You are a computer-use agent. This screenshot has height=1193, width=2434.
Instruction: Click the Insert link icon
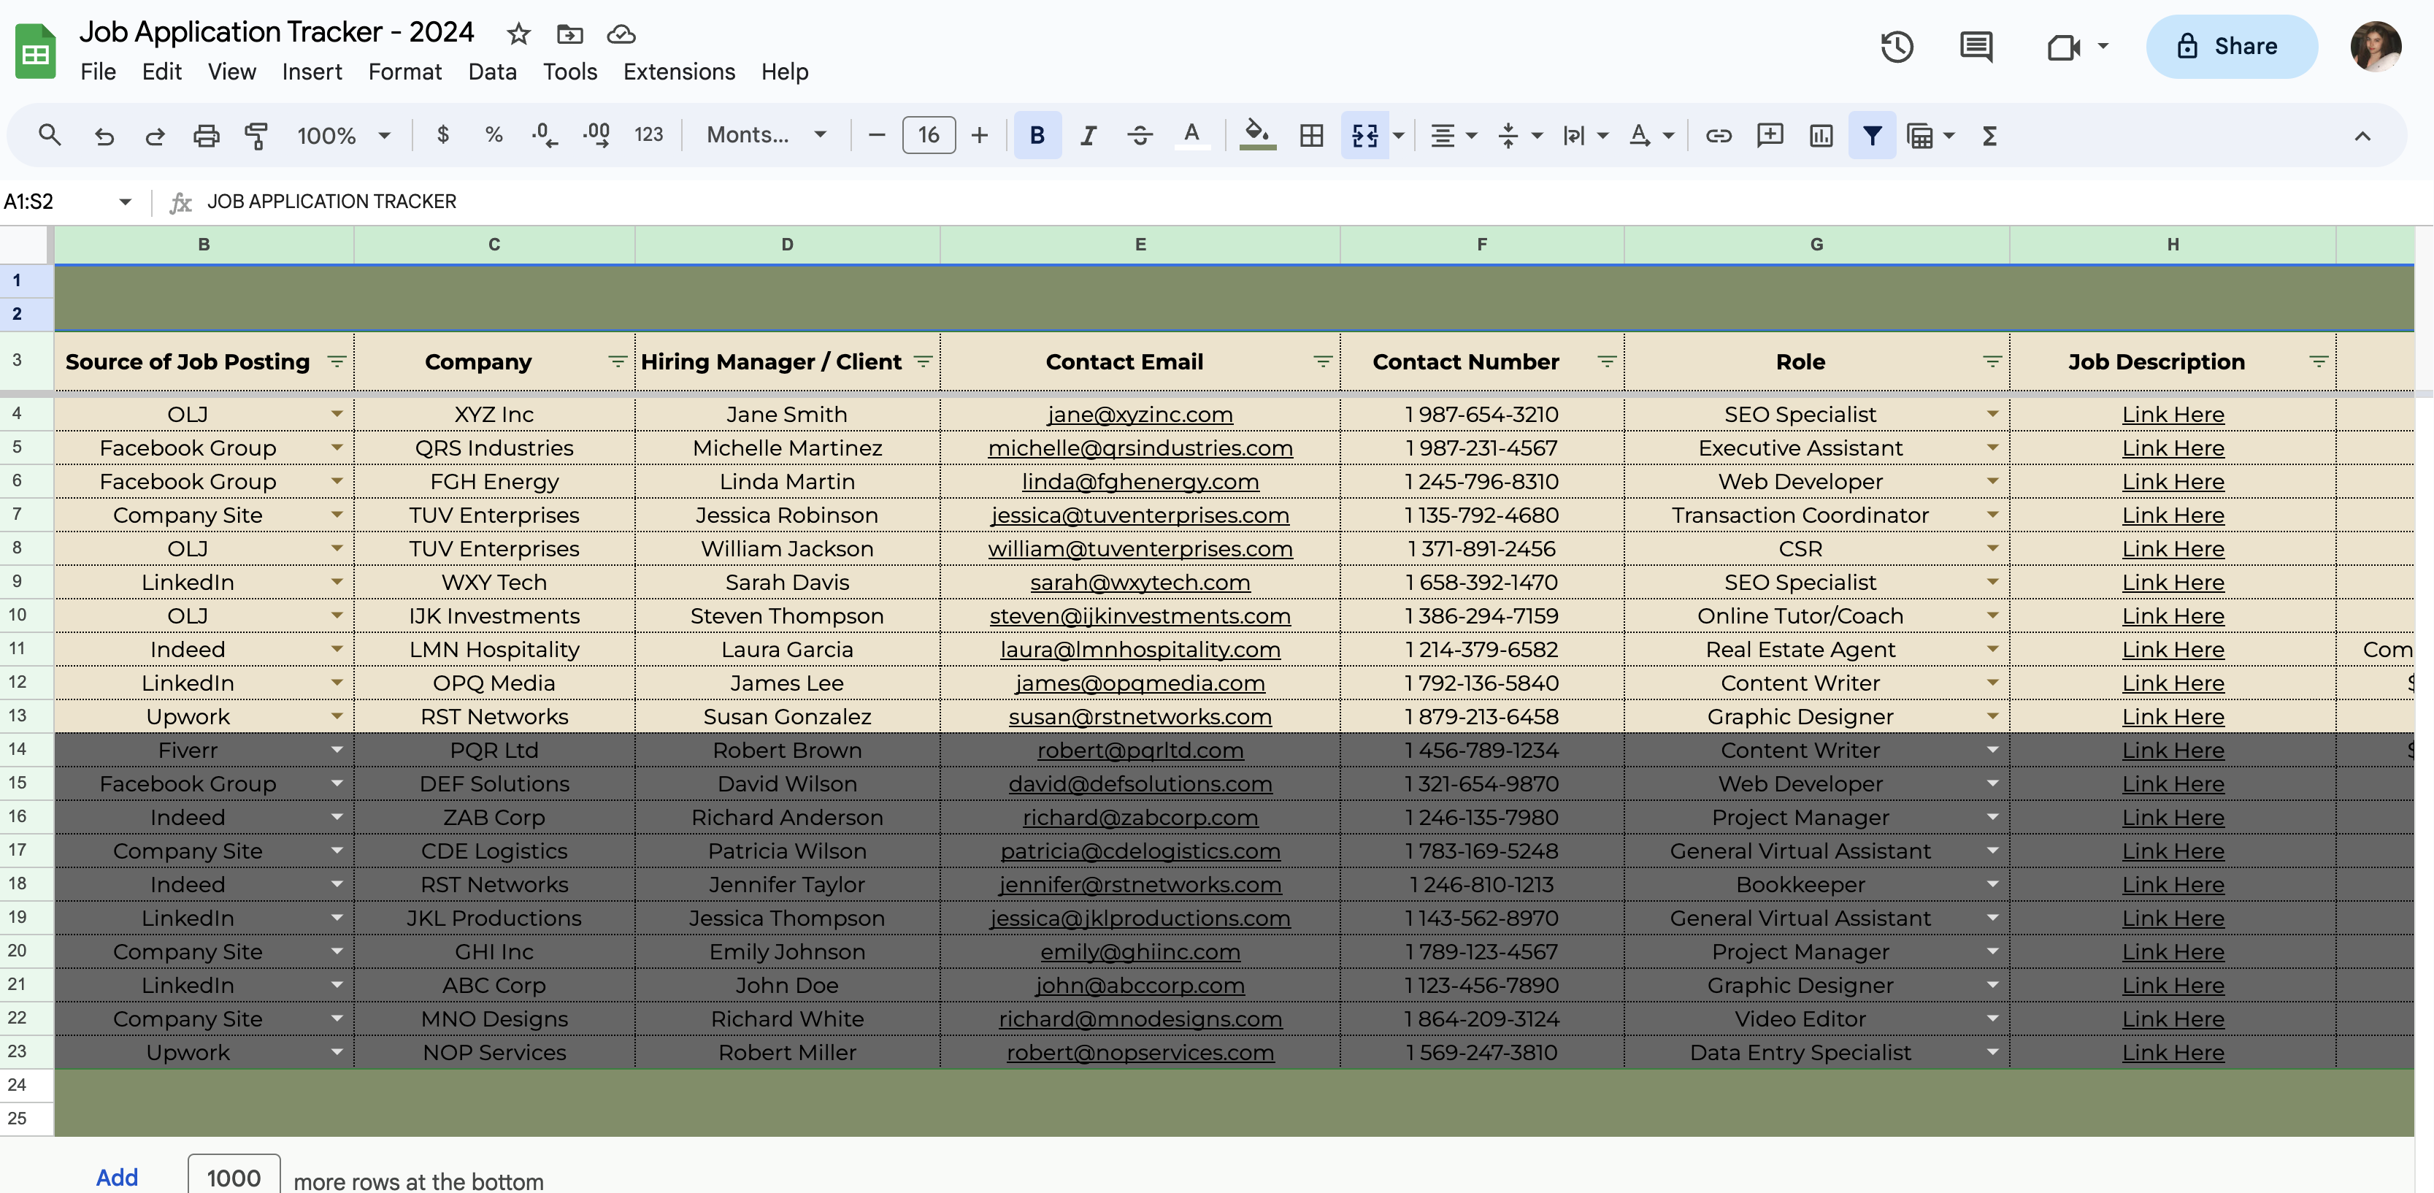coord(1719,135)
